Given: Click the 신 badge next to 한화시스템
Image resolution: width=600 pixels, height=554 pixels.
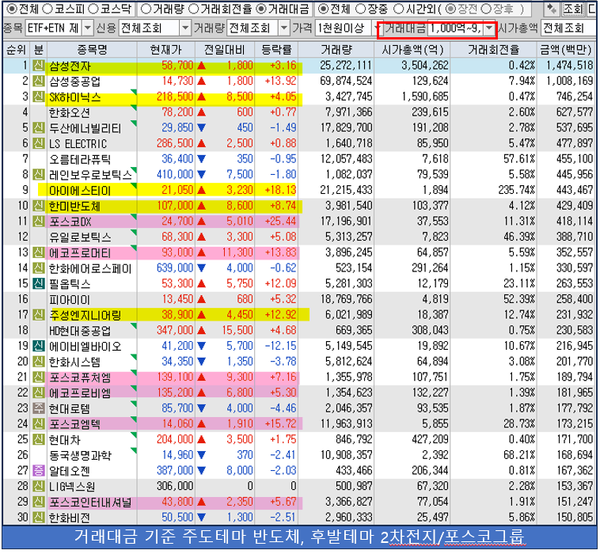Looking at the screenshot, I should [x=38, y=362].
